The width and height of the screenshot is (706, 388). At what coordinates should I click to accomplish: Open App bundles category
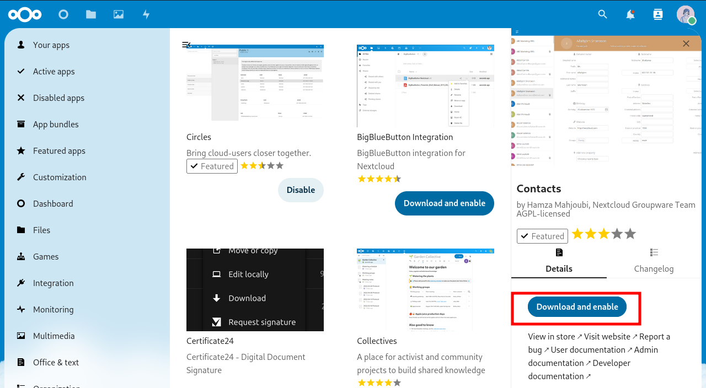(x=87, y=125)
